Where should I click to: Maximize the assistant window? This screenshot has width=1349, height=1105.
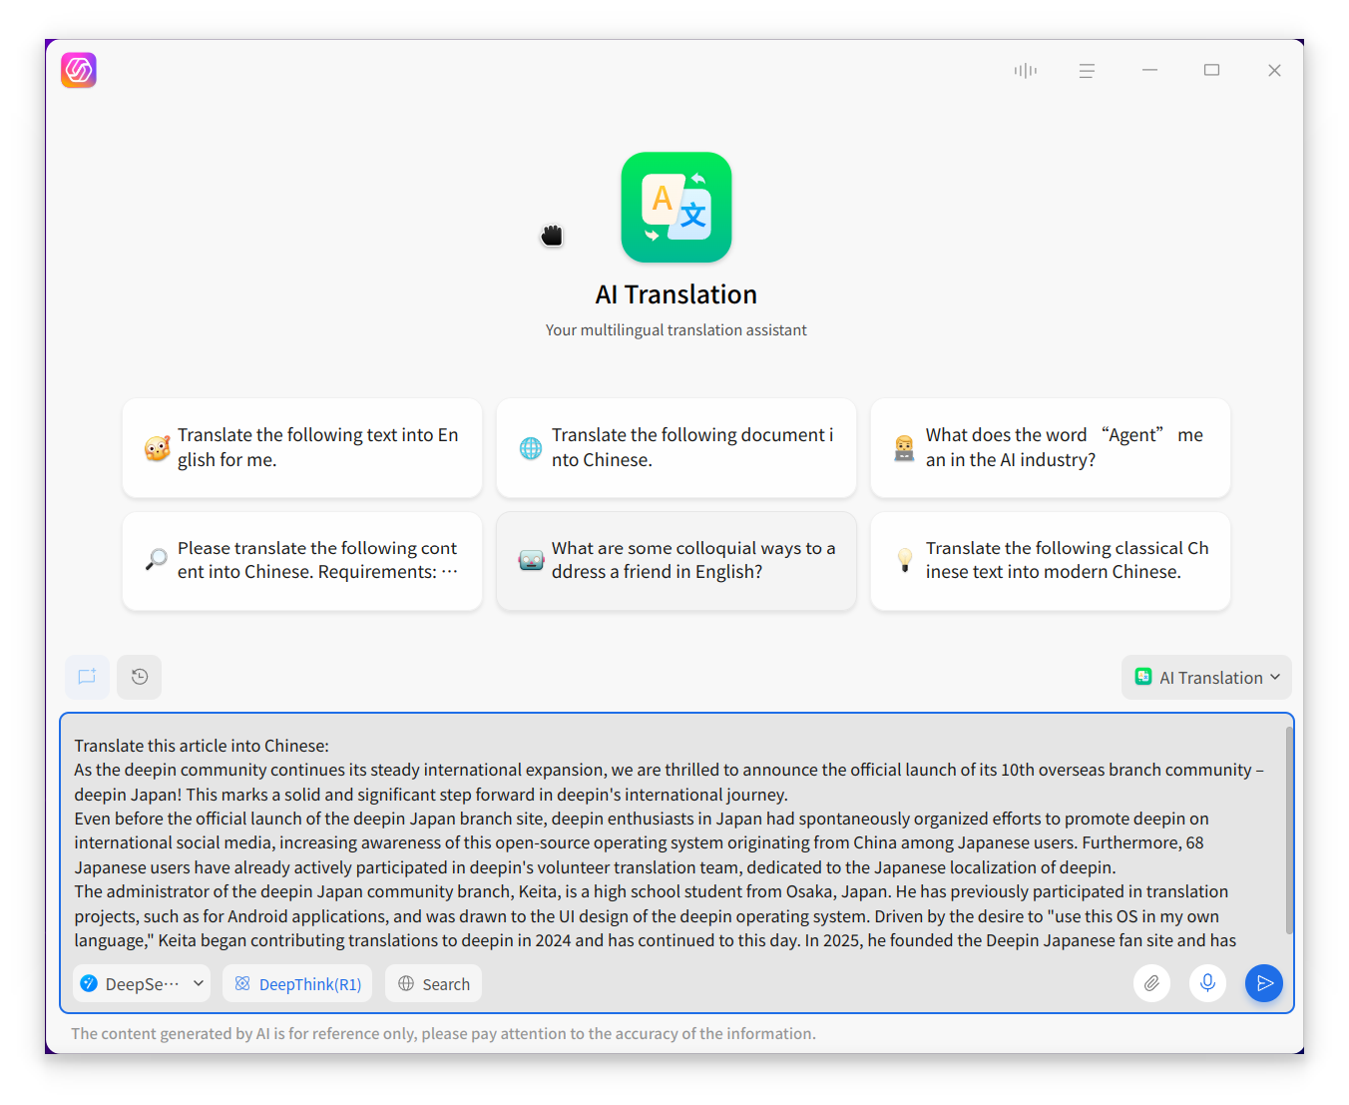1211,70
